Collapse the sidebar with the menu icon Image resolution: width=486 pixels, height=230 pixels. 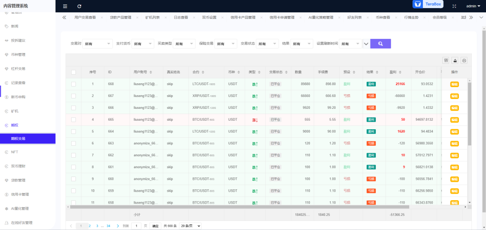coord(65,6)
